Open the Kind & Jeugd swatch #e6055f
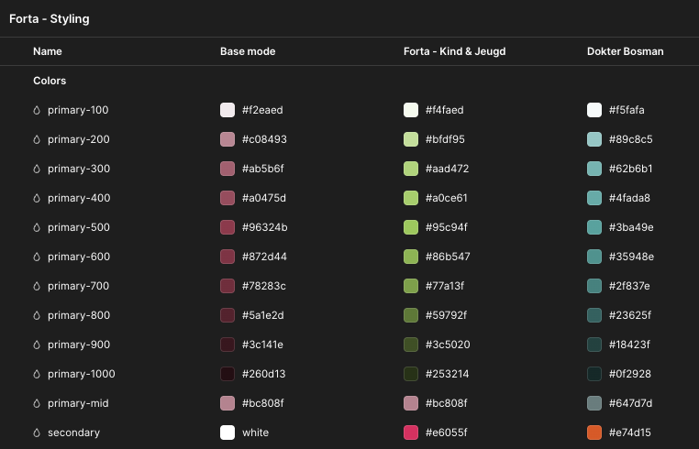Image resolution: width=699 pixels, height=449 pixels. (x=411, y=433)
